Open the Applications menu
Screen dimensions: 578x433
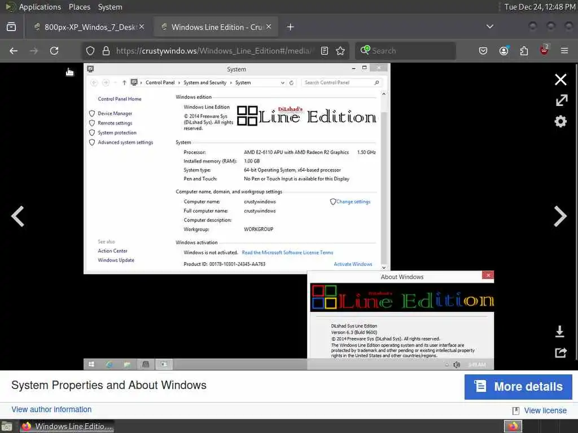click(40, 7)
